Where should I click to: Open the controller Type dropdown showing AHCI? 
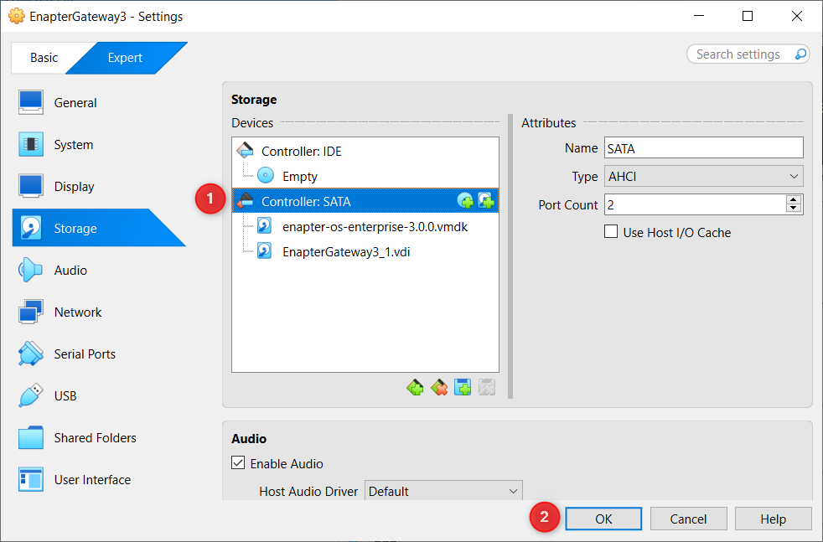coord(702,176)
